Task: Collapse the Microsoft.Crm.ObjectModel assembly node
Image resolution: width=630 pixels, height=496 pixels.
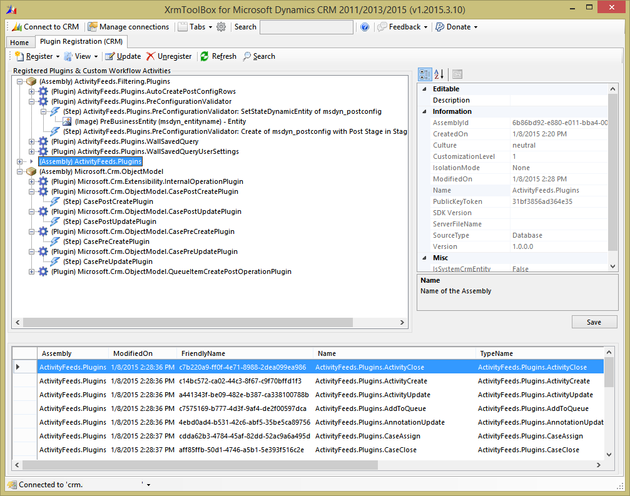Action: click(x=19, y=171)
